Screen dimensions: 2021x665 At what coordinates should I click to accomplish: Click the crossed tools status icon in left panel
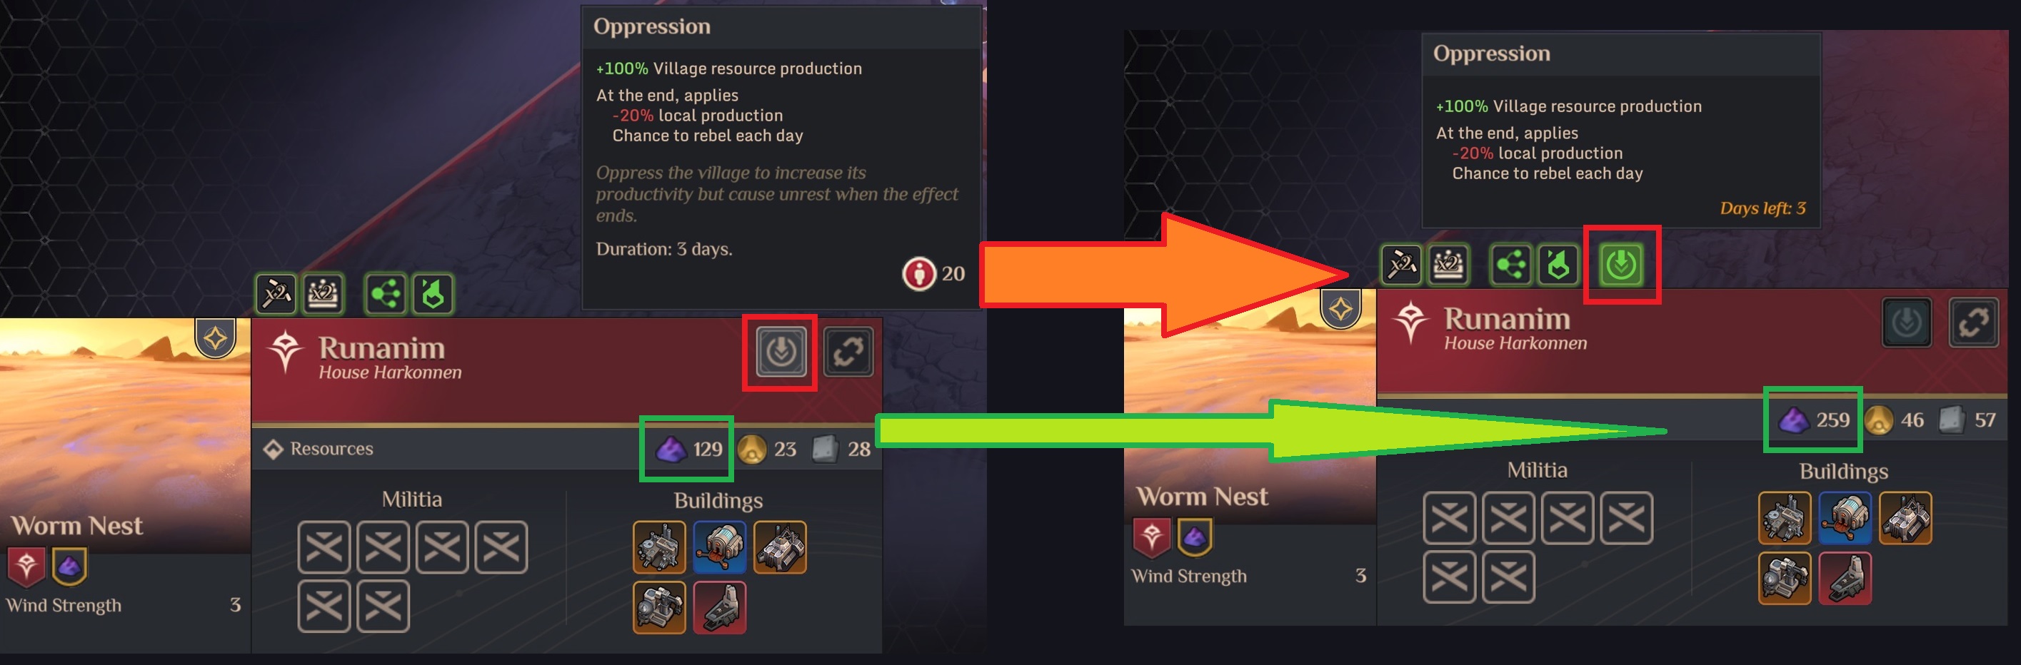(x=276, y=294)
